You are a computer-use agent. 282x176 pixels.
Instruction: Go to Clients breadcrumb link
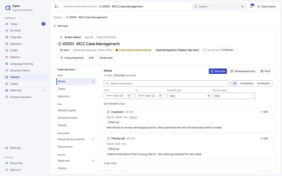coord(58,17)
